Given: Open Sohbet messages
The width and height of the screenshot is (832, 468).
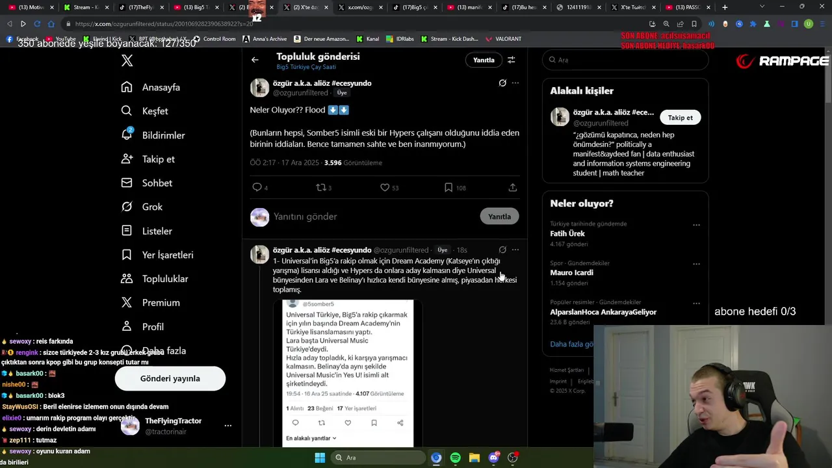Looking at the screenshot, I should [x=147, y=183].
